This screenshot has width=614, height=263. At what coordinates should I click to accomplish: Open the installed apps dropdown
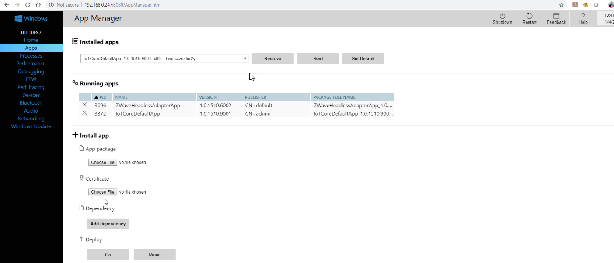point(164,58)
